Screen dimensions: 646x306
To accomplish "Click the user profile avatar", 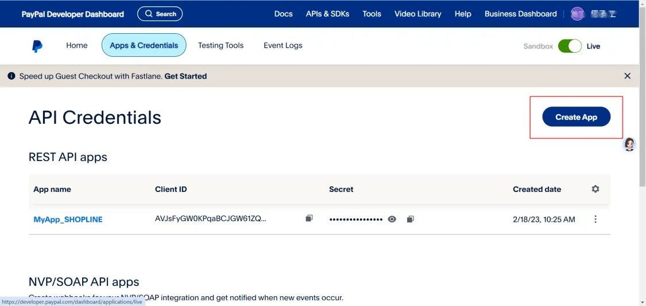I will (577, 14).
